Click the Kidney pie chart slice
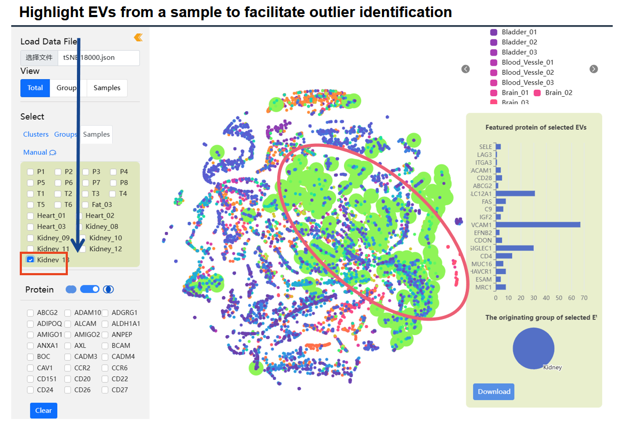 pos(533,348)
